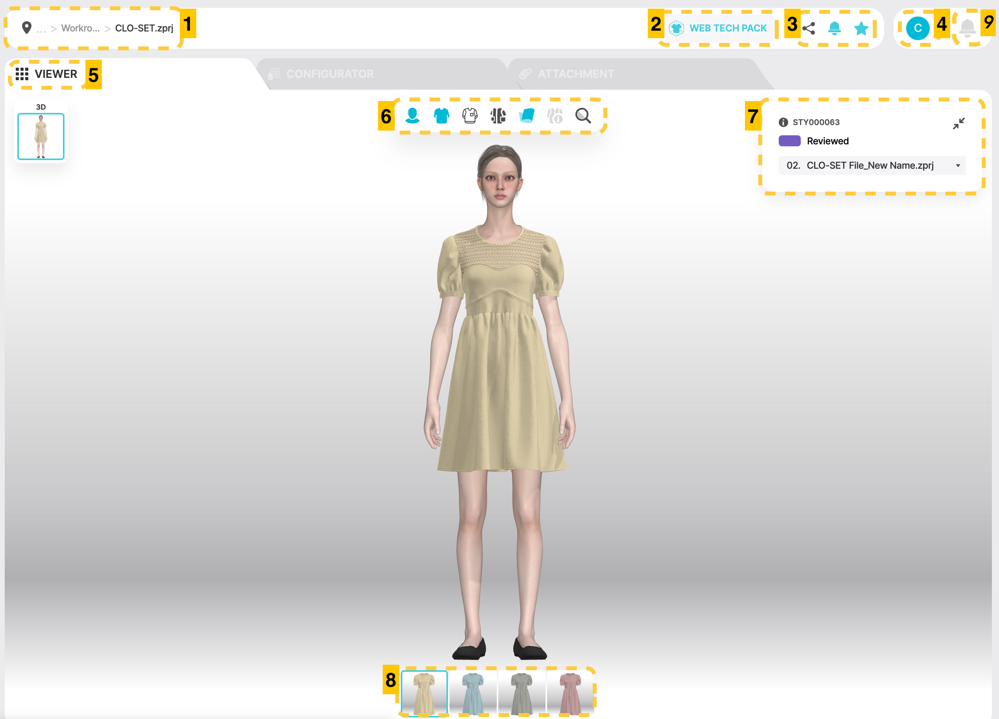Screen dimensions: 999x719
Task: Select the 3D view thumbnail
Action: (x=41, y=136)
